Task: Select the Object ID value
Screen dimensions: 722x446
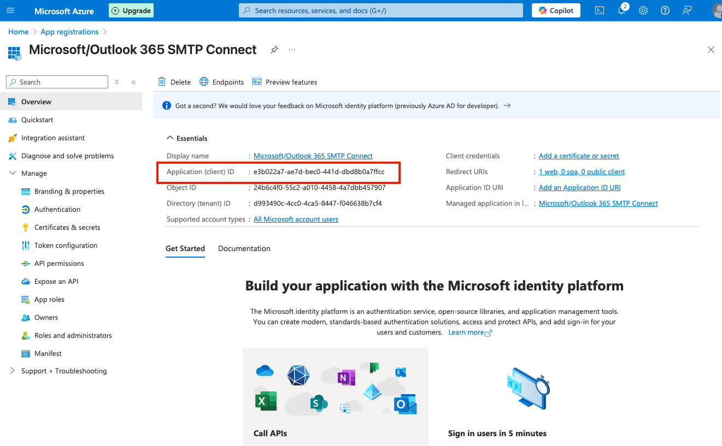Action: click(x=320, y=187)
